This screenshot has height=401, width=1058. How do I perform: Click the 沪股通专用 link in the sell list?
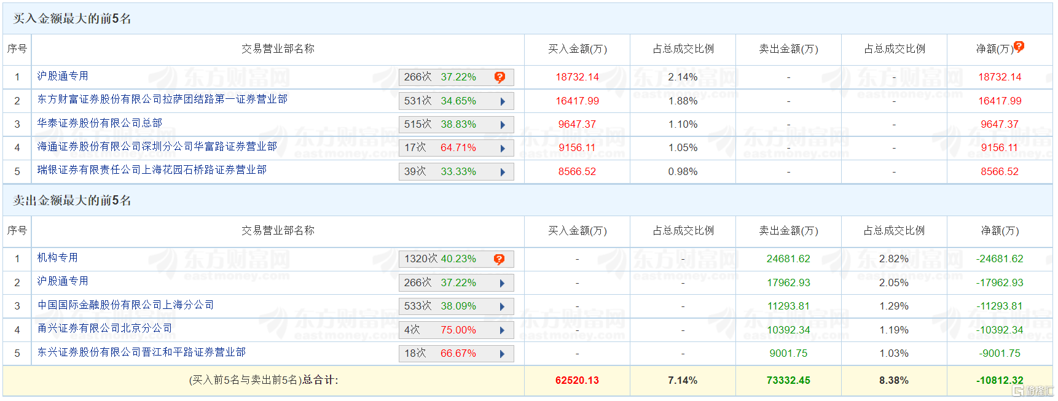[x=63, y=281]
